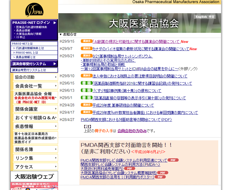Expand リンク集 menu arrow

[56, 158]
